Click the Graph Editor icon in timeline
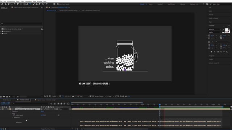 pos(68,104)
